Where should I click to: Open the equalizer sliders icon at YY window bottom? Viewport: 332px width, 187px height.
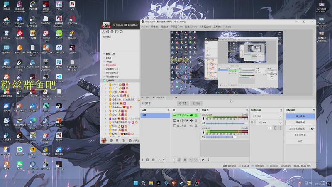pyautogui.click(x=123, y=140)
